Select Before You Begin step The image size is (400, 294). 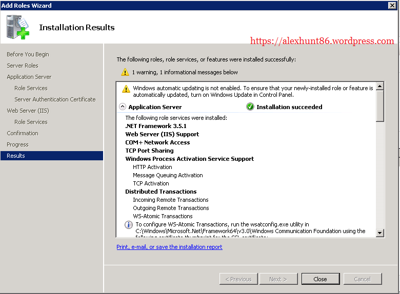[28, 54]
